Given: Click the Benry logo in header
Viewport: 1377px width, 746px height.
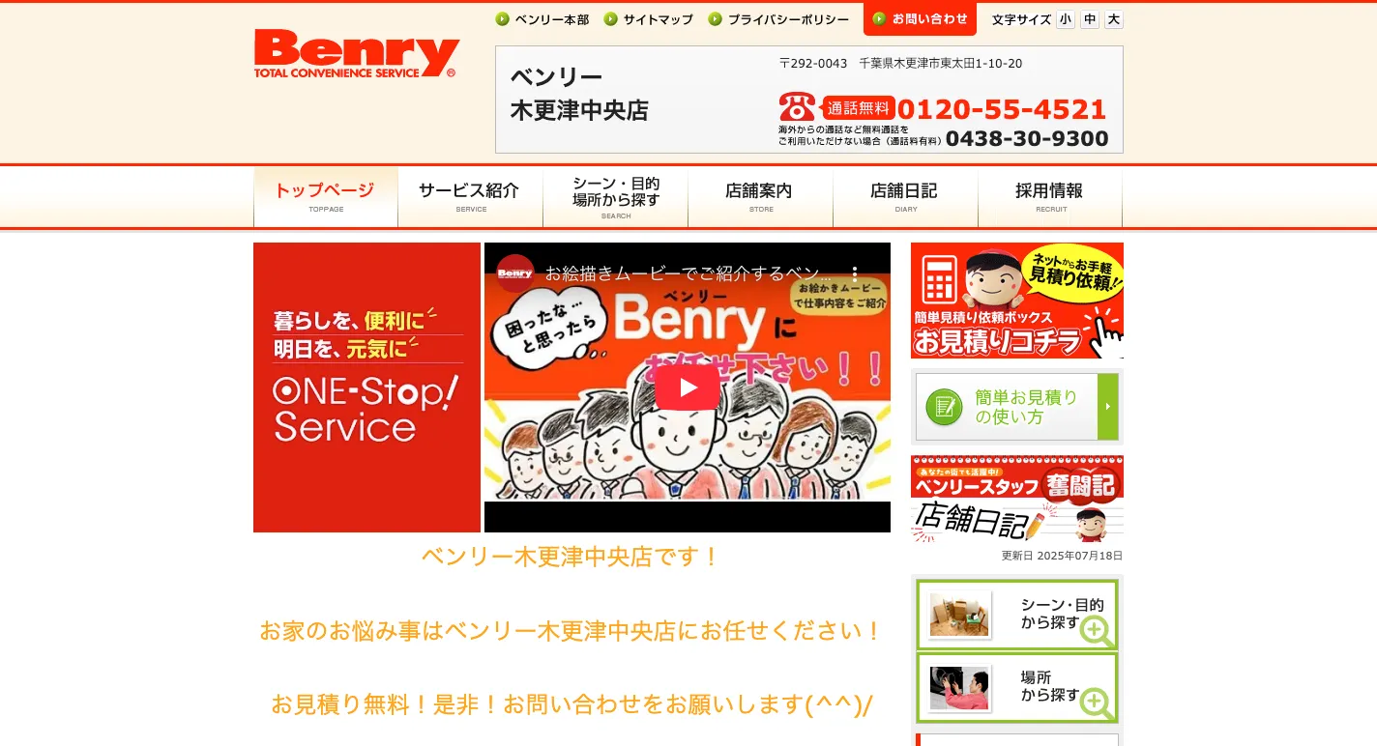Looking at the screenshot, I should pyautogui.click(x=357, y=53).
